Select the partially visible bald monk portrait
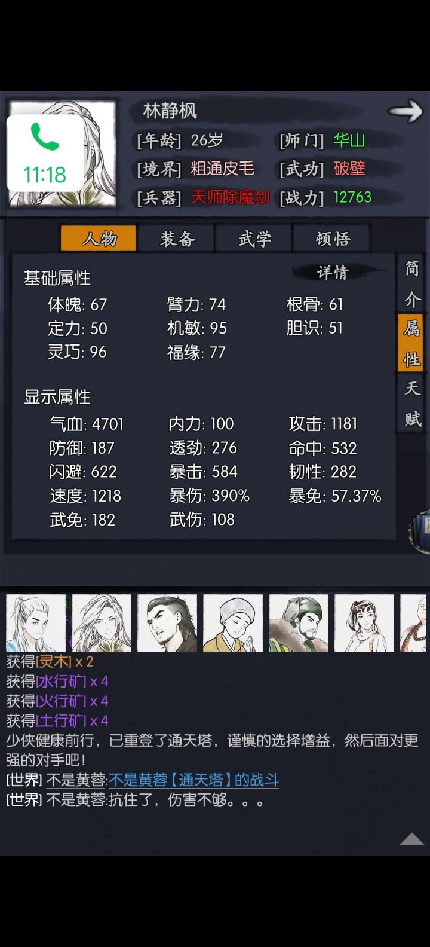Image resolution: width=430 pixels, height=947 pixels. 413,623
